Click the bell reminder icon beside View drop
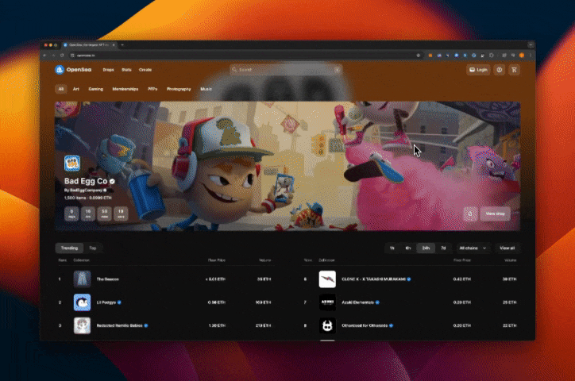Viewport: 575px width, 381px height. coord(470,214)
